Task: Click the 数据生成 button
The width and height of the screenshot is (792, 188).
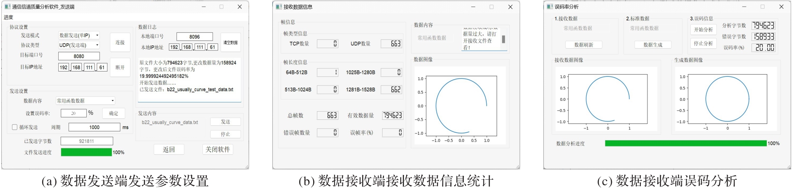Action: [652, 45]
